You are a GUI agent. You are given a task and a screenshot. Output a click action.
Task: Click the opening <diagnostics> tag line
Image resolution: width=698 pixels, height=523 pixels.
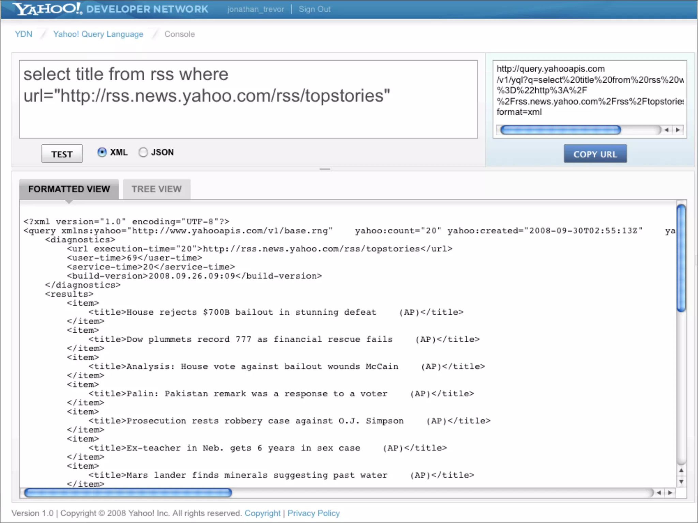(x=80, y=240)
